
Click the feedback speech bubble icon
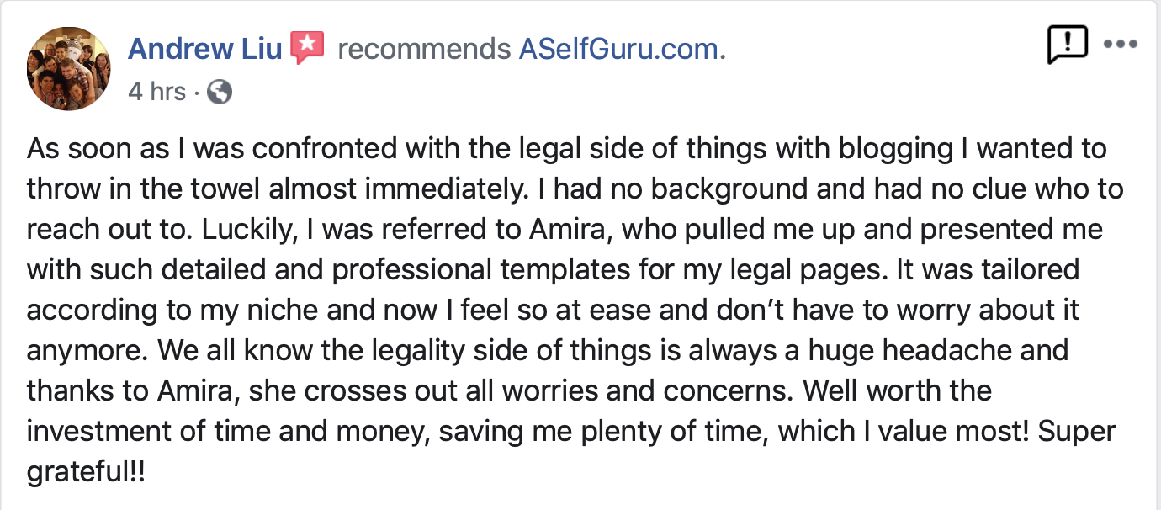pos(1067,45)
